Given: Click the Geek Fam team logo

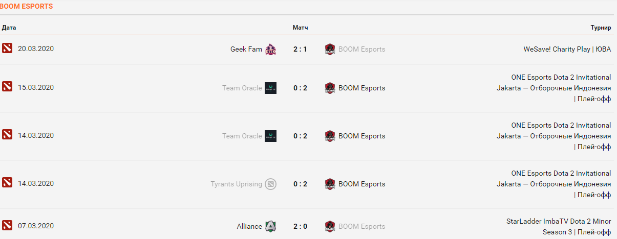Looking at the screenshot, I should pos(270,50).
